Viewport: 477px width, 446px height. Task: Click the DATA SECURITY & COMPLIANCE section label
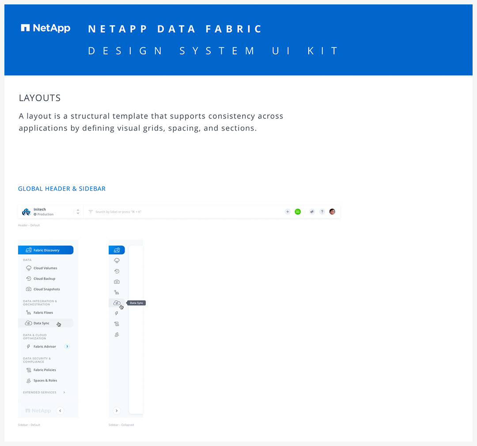[37, 360]
